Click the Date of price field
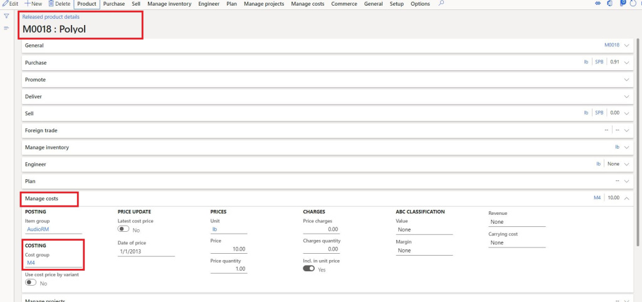The height and width of the screenshot is (302, 642). click(146, 252)
